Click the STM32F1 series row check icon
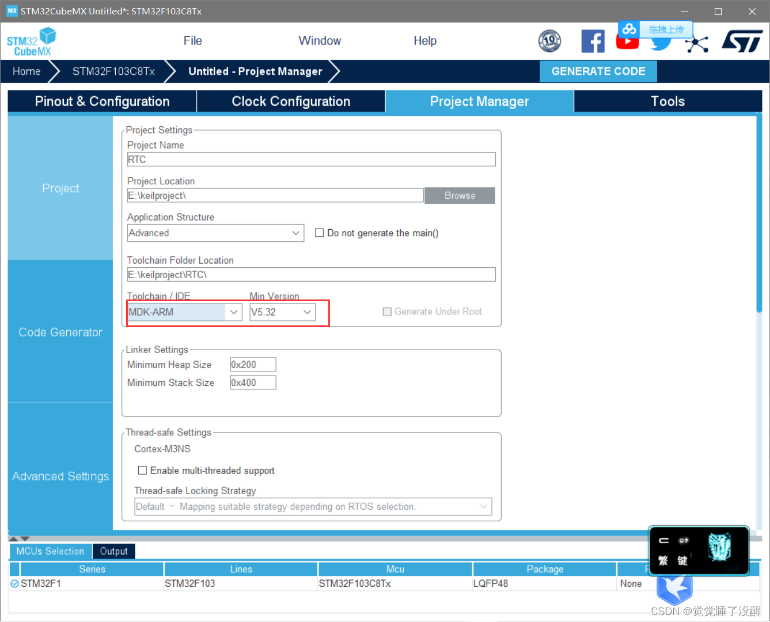This screenshot has width=770, height=622. click(x=14, y=583)
